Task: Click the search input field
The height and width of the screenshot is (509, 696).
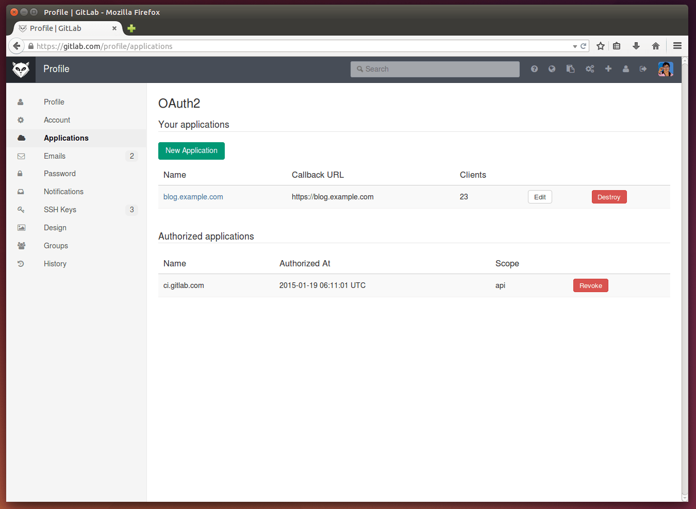Action: coord(435,69)
